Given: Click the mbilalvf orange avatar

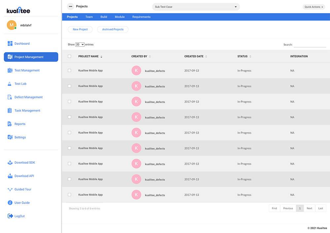Looking at the screenshot, I should click(12, 25).
